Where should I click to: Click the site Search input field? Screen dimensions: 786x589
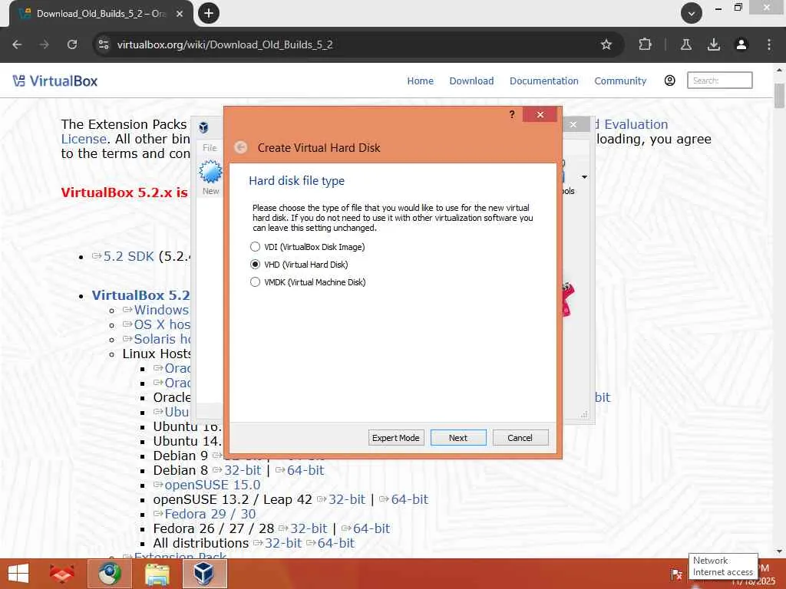[719, 80]
